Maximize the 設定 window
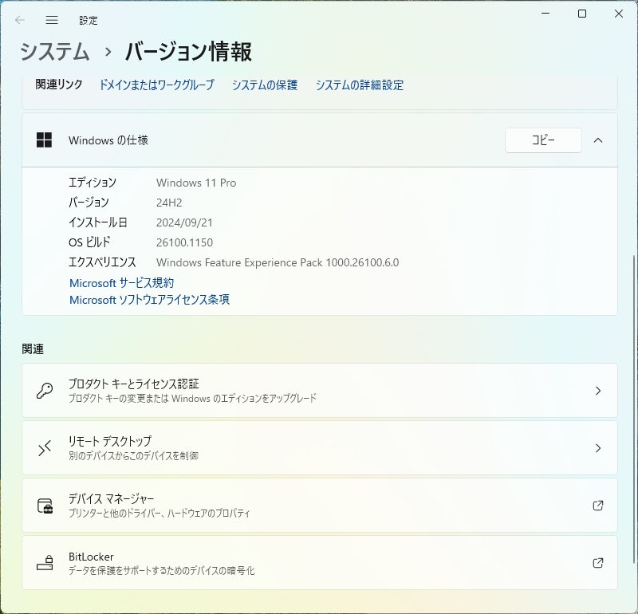638x614 pixels. point(582,14)
